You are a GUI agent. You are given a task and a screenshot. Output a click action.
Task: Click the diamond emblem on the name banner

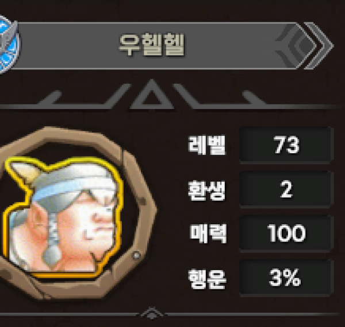pyautogui.click(x=296, y=46)
